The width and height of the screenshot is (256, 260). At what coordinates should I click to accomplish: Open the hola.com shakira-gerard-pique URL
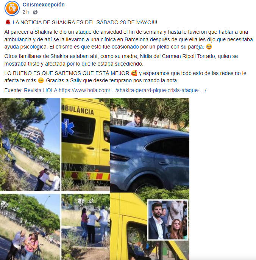pos(133,90)
